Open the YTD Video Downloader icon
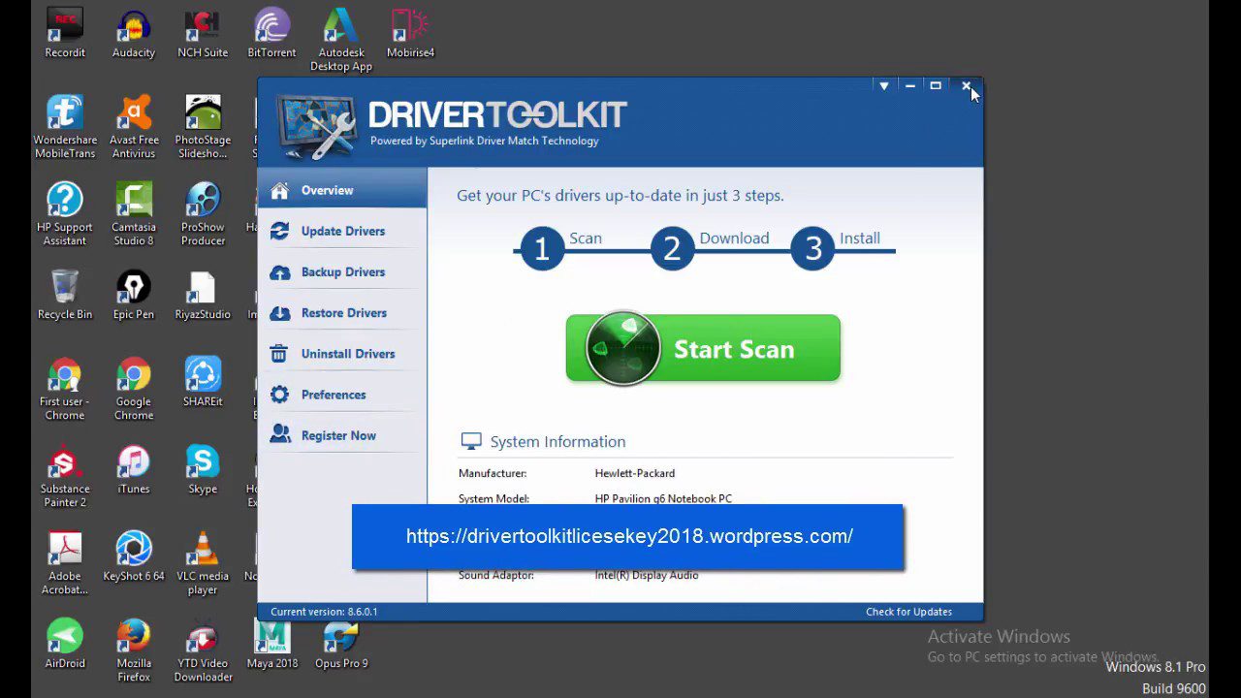Screen dimensions: 1241x698 click(x=203, y=650)
